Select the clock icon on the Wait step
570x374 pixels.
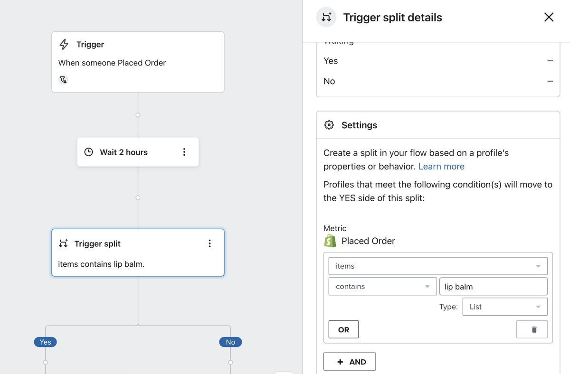[88, 152]
